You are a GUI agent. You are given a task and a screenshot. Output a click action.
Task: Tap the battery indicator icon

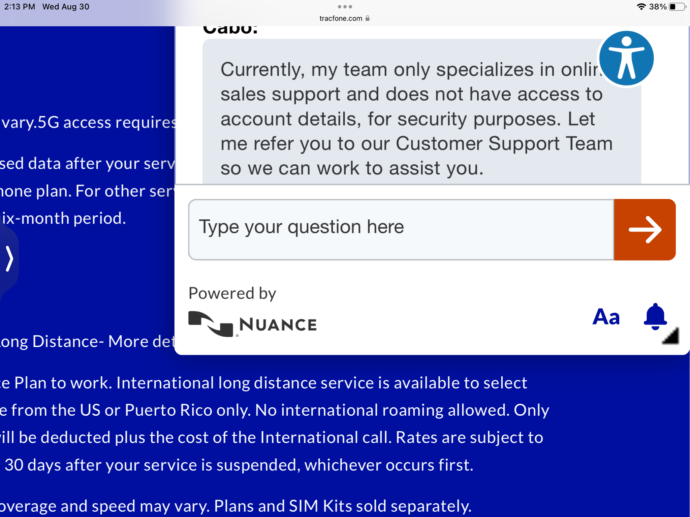click(678, 7)
